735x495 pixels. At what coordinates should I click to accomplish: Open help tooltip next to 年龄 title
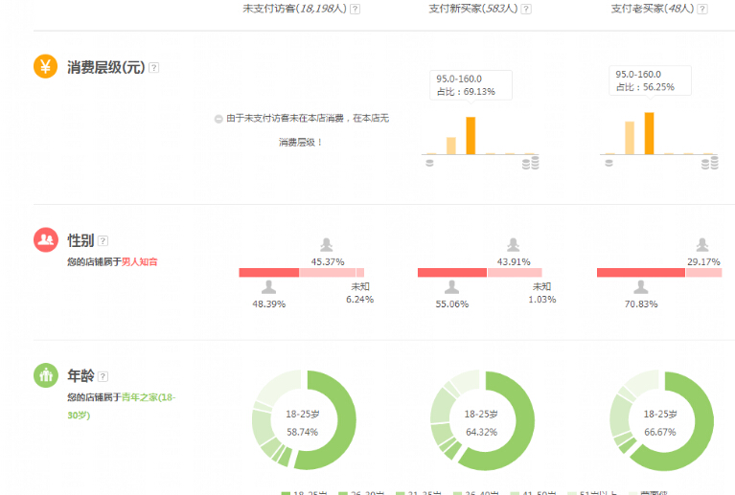point(103,377)
